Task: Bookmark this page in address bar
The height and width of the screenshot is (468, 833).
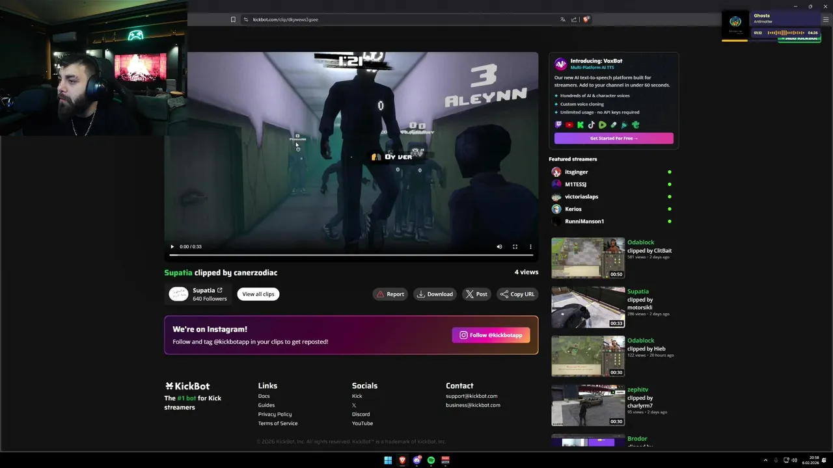Action: (233, 19)
